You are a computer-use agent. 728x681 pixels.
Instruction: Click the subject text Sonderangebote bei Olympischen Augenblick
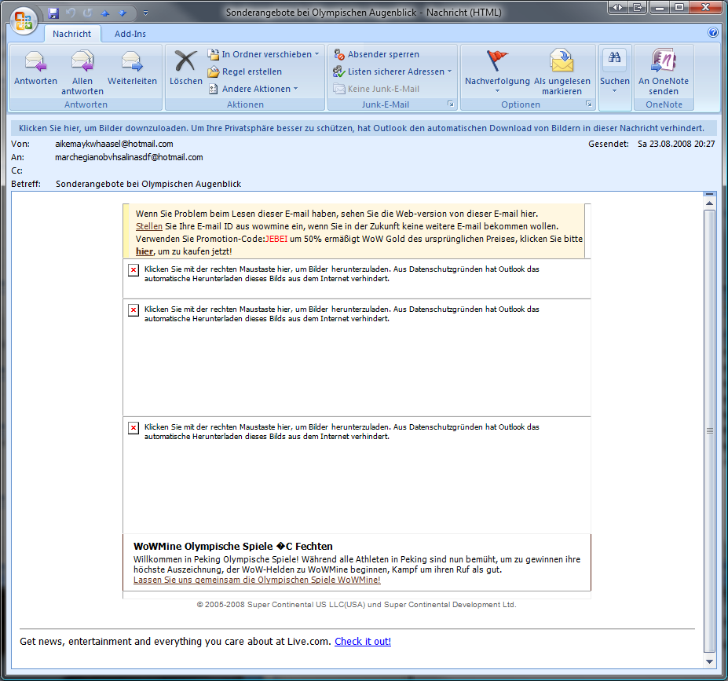tap(148, 184)
